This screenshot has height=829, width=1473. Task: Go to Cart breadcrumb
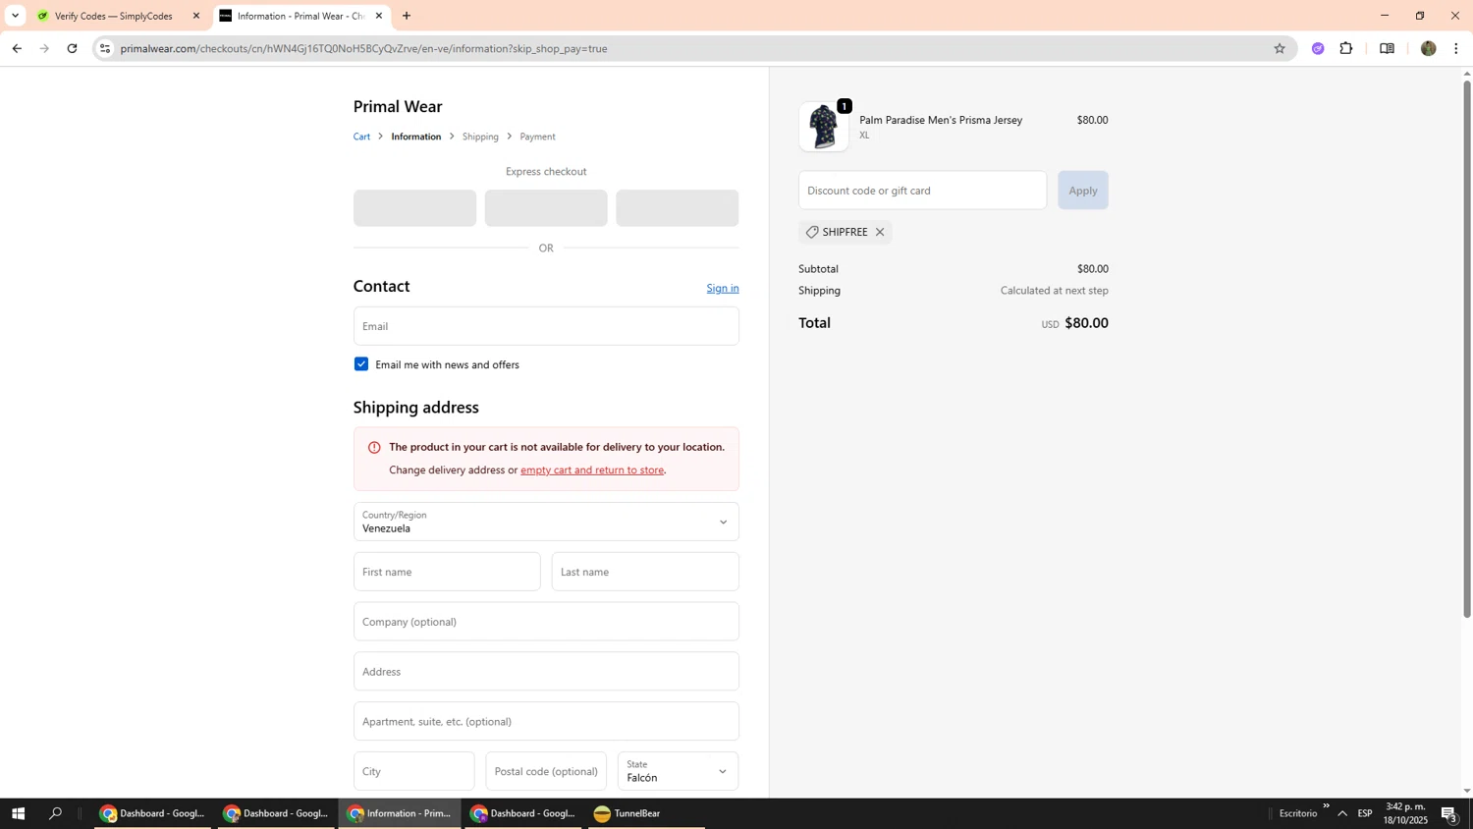coord(361,137)
